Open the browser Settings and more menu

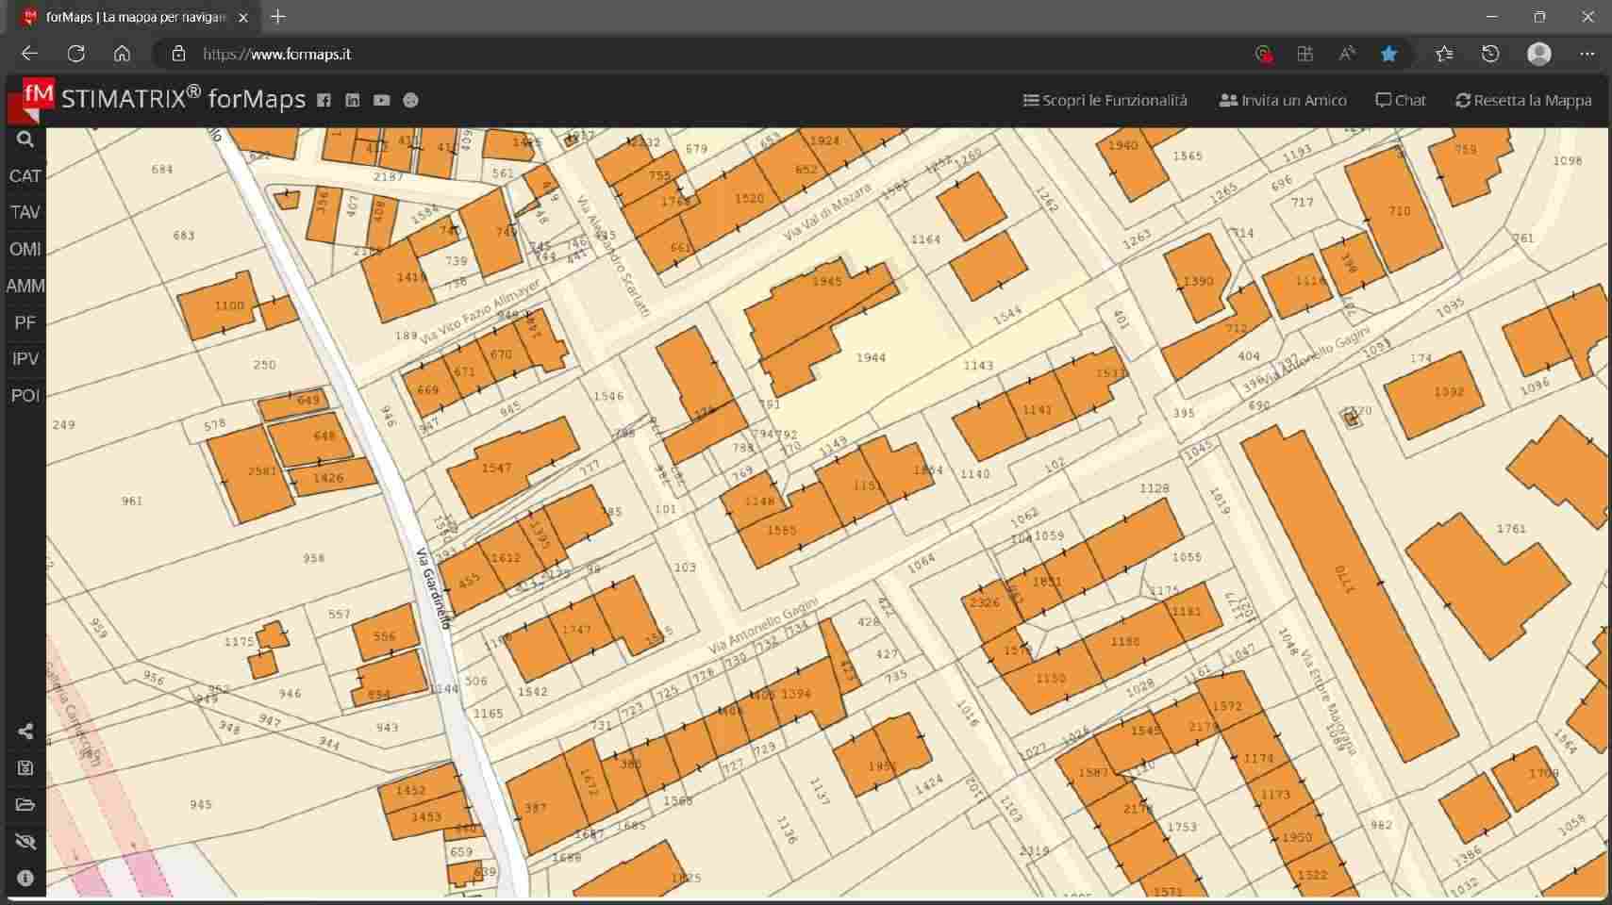[x=1587, y=54]
